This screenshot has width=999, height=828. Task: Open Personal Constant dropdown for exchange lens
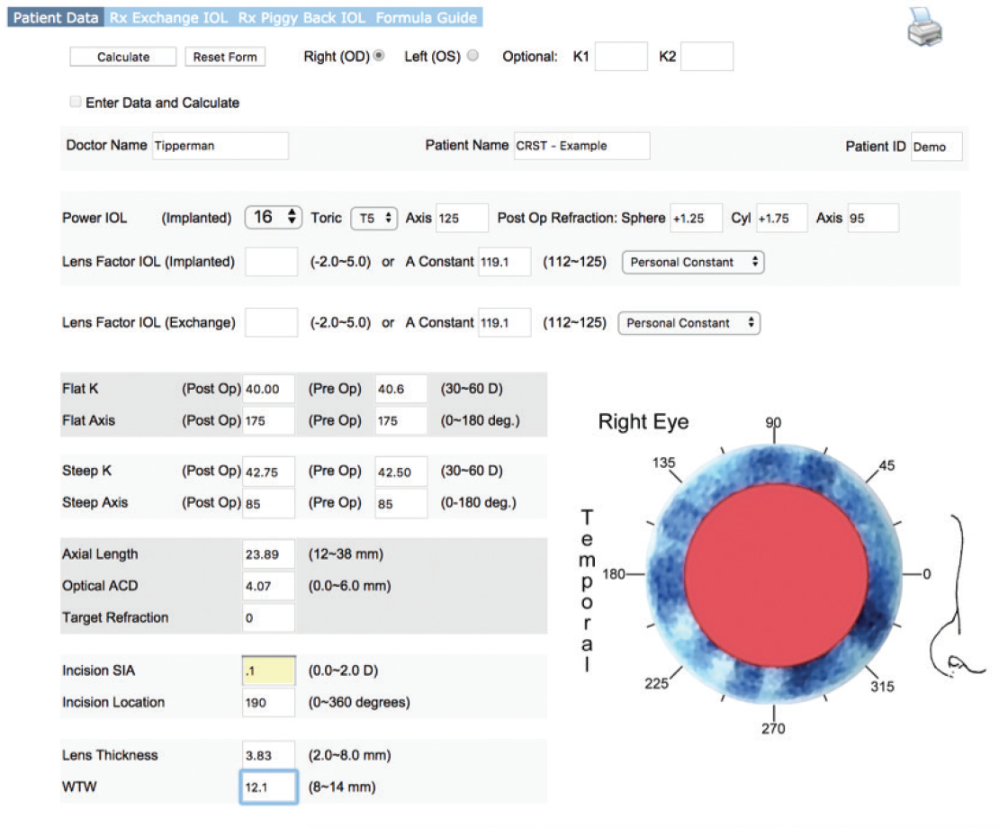688,323
